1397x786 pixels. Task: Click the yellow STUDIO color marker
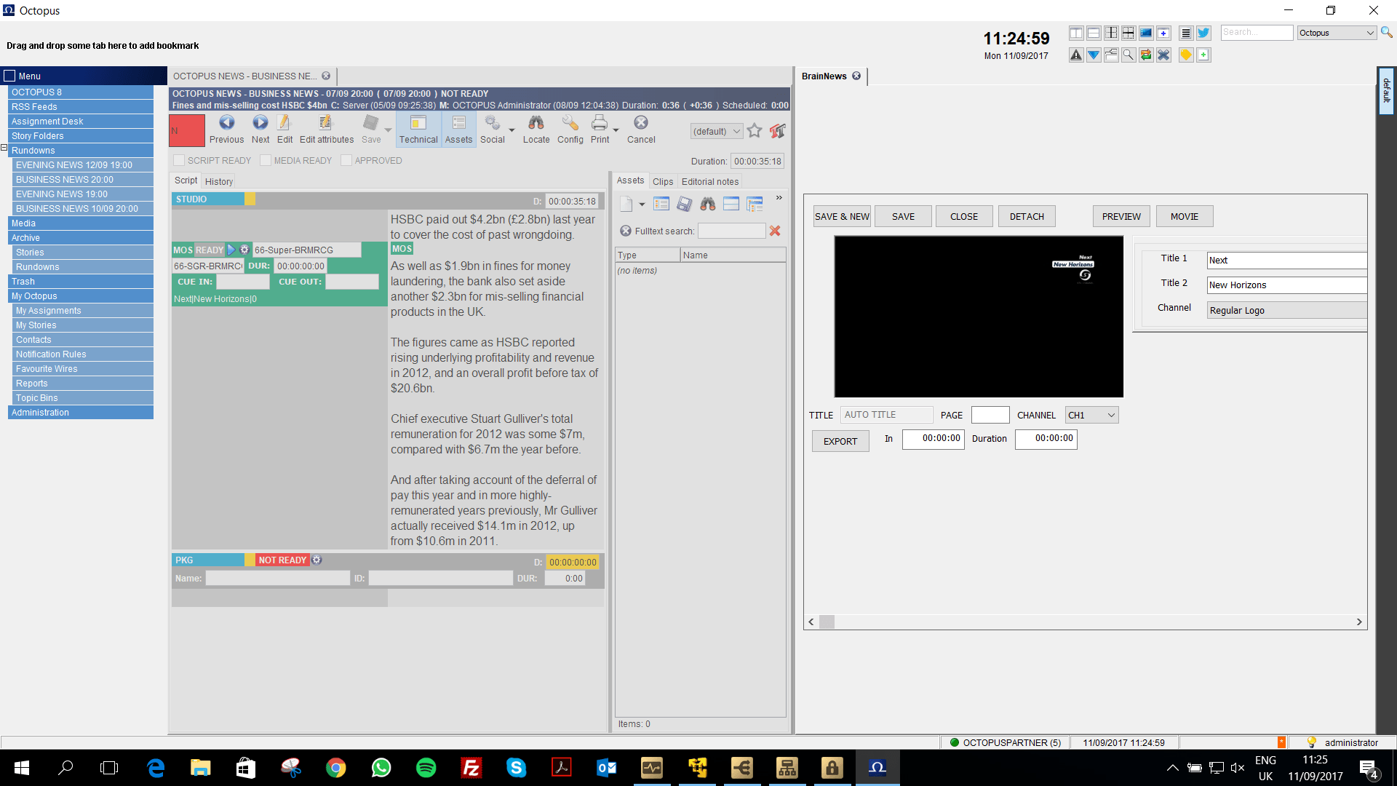pos(250,199)
